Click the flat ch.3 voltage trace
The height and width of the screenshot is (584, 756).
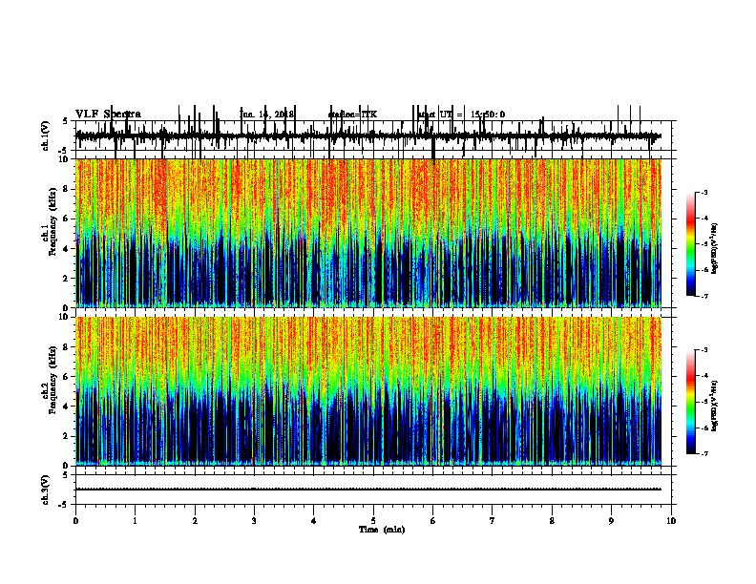point(368,490)
